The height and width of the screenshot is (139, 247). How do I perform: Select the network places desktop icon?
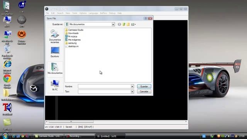(7, 37)
